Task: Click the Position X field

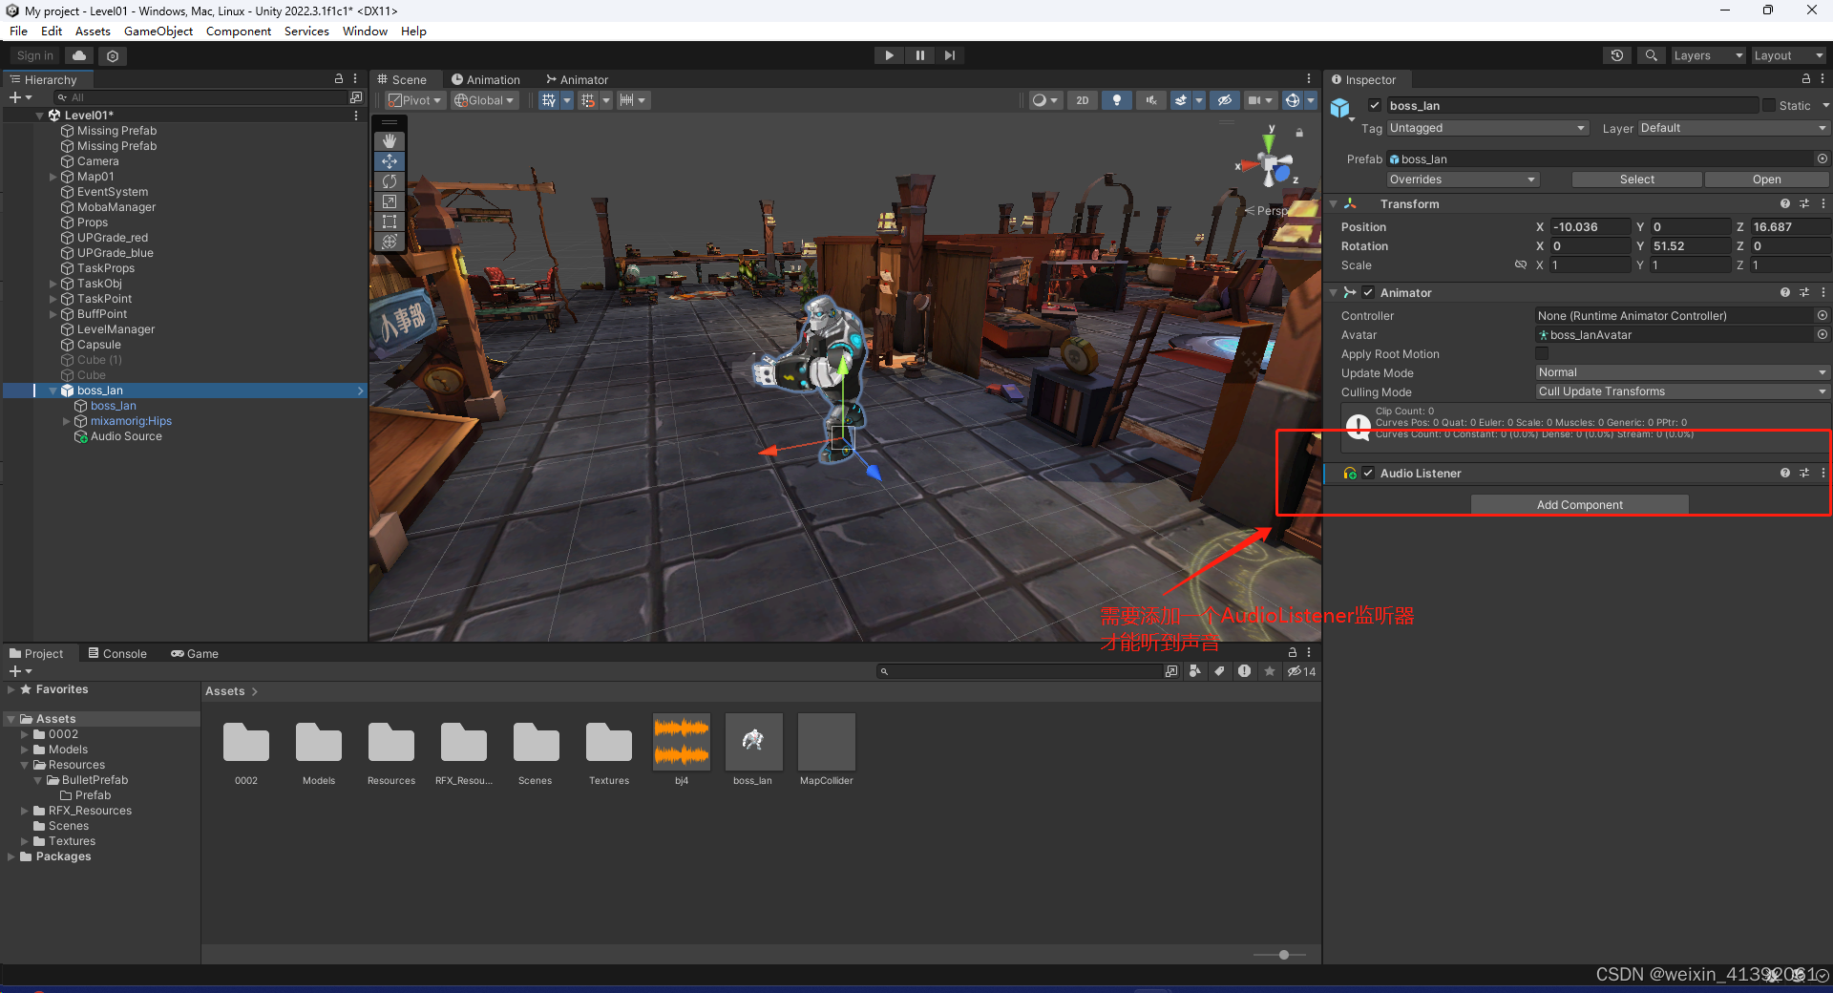Action: click(1590, 227)
